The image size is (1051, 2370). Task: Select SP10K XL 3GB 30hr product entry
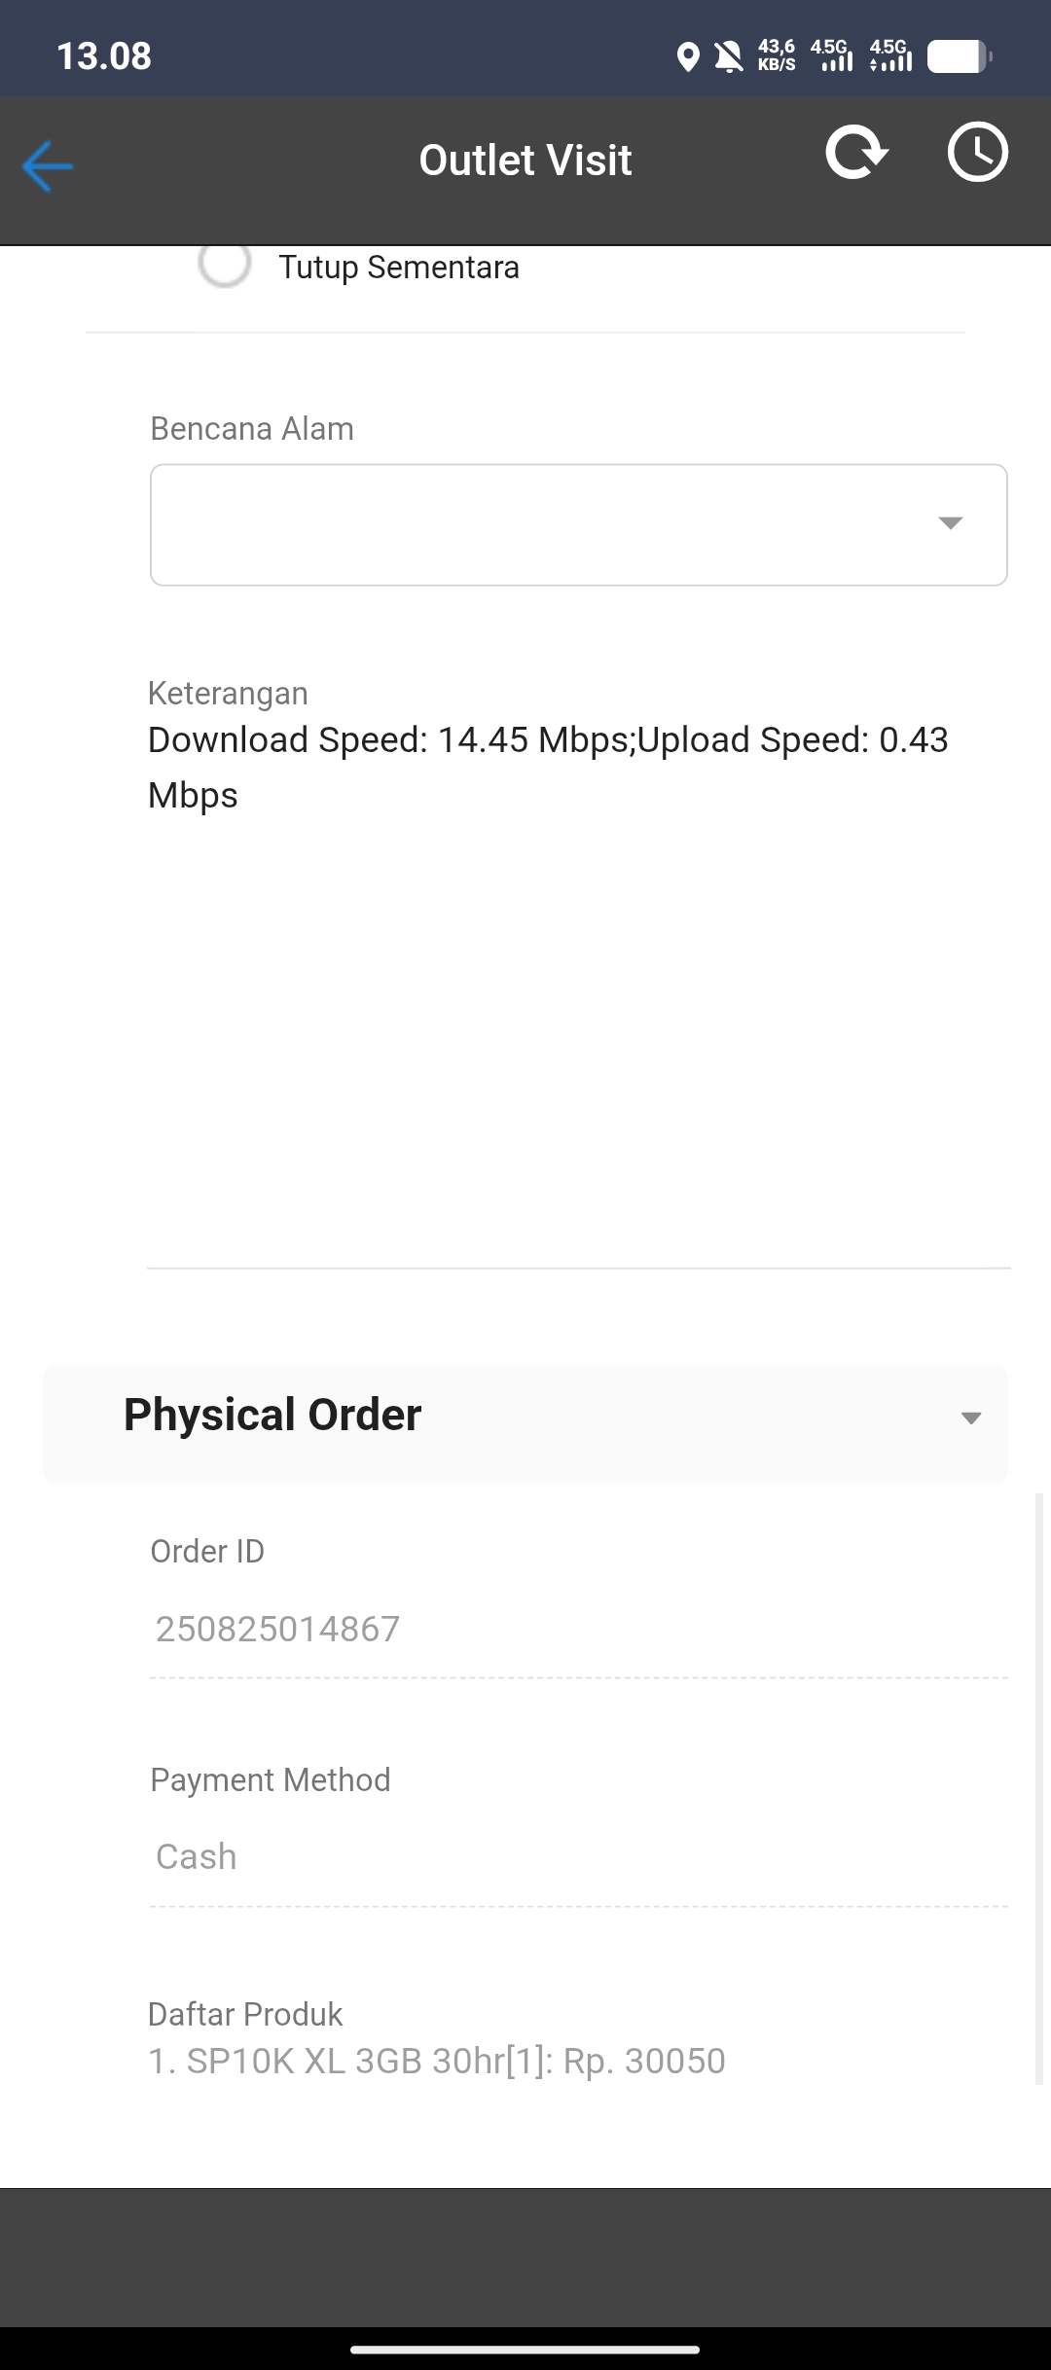coord(437,2061)
